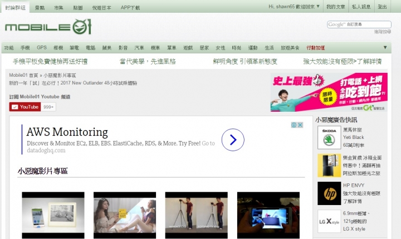Click 小惡魔影片專區 breadcrumb link

coord(60,76)
